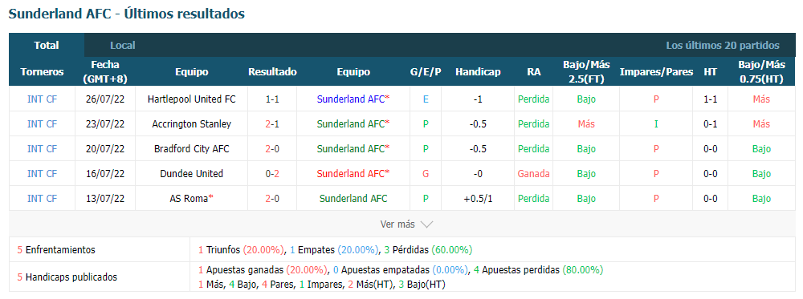The width and height of the screenshot is (803, 299).
Task: Click INT CF tournament in AS Roma row
Action: pyautogui.click(x=42, y=198)
